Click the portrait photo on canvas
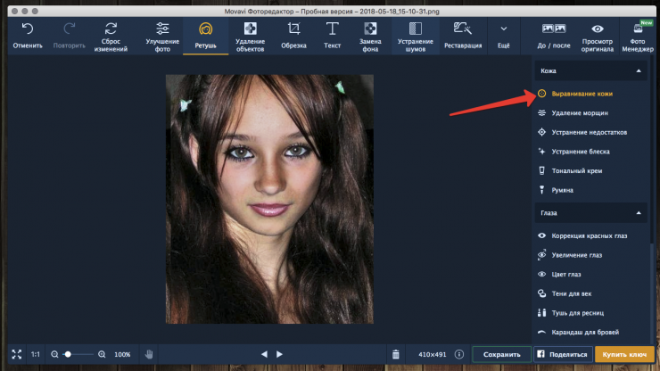The width and height of the screenshot is (660, 371). coord(269,199)
